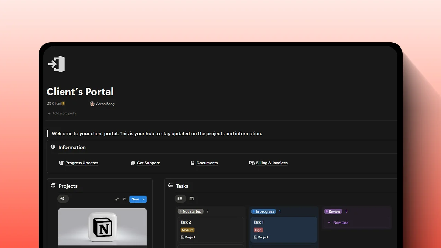Open the Task 1 card
This screenshot has height=248, width=441.
coord(284,230)
